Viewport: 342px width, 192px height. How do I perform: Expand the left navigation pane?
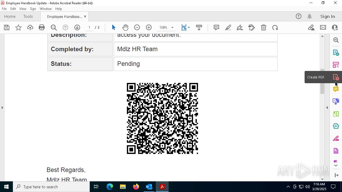[x=2, y=107]
